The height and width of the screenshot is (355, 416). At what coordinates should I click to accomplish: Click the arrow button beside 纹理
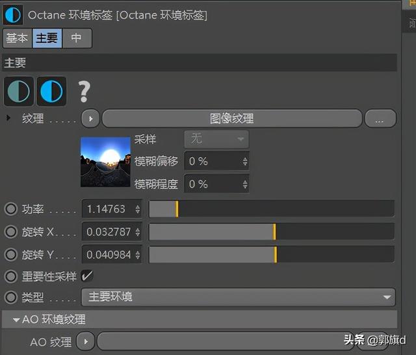click(x=90, y=118)
